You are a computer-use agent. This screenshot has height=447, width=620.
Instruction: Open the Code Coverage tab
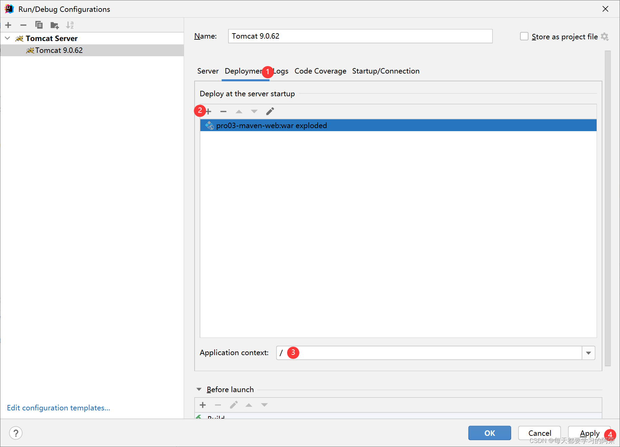(320, 71)
